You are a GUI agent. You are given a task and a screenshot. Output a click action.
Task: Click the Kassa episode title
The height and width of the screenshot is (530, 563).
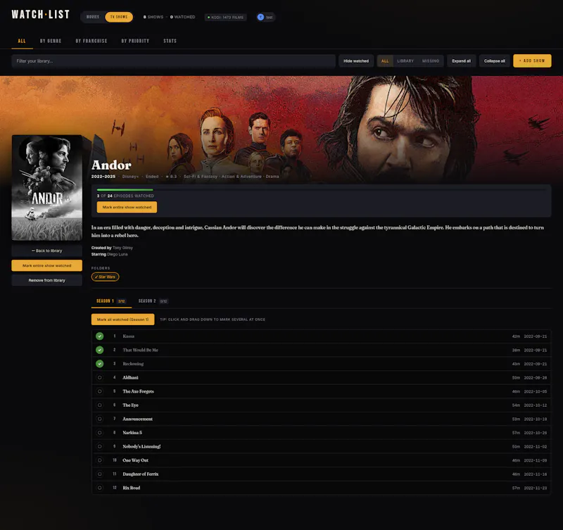pos(129,336)
